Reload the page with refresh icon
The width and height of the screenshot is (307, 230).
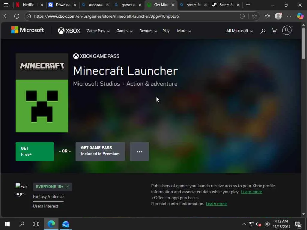click(x=17, y=16)
